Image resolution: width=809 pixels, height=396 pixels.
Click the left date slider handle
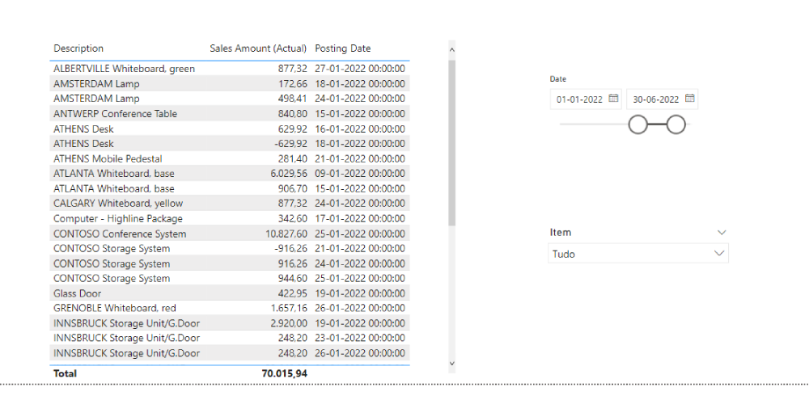[x=638, y=124]
